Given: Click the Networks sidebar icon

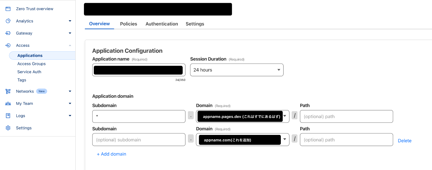Looking at the screenshot, I should pos(8,91).
